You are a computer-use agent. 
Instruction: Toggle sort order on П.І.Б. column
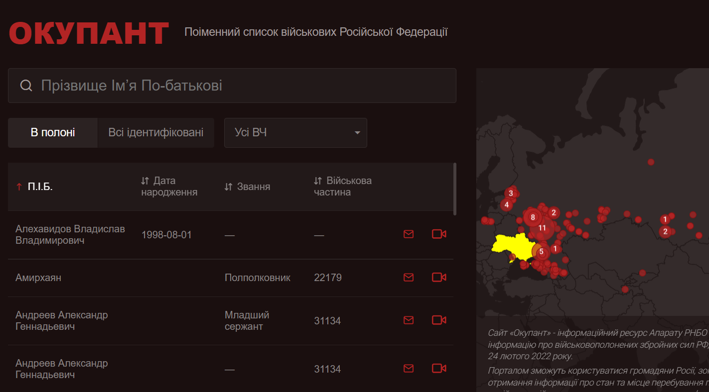pyautogui.click(x=34, y=187)
